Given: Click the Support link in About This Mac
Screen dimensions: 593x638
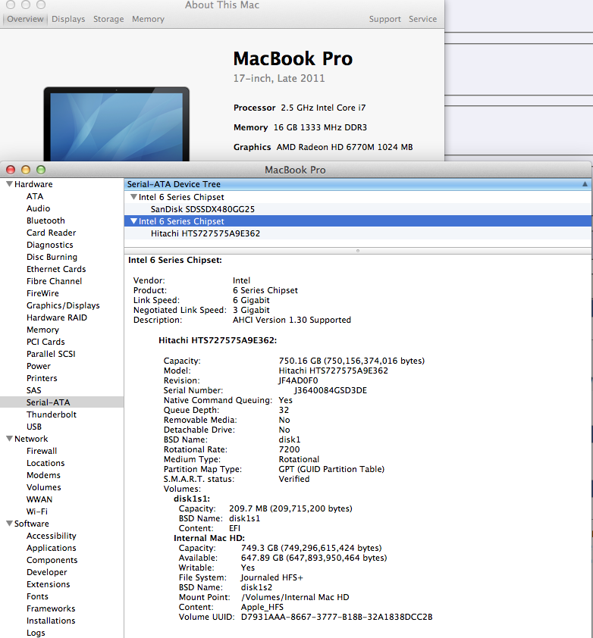Looking at the screenshot, I should coord(385,19).
